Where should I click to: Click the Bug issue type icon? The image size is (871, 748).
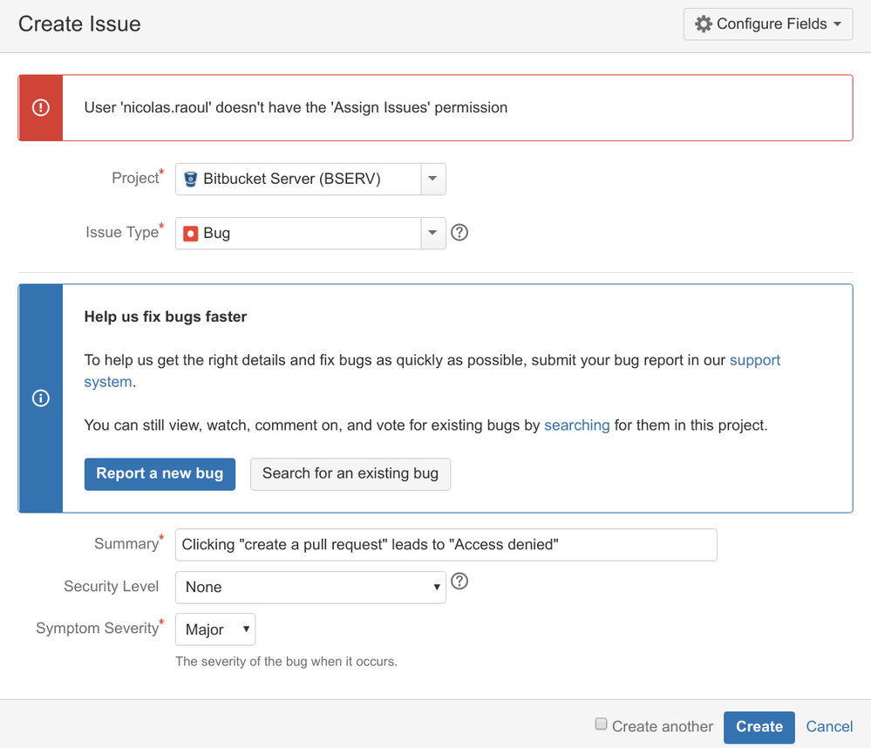191,234
